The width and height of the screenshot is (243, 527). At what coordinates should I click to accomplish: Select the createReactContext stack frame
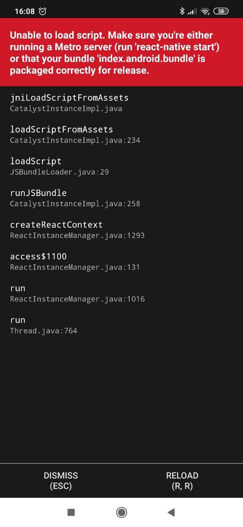point(121,229)
